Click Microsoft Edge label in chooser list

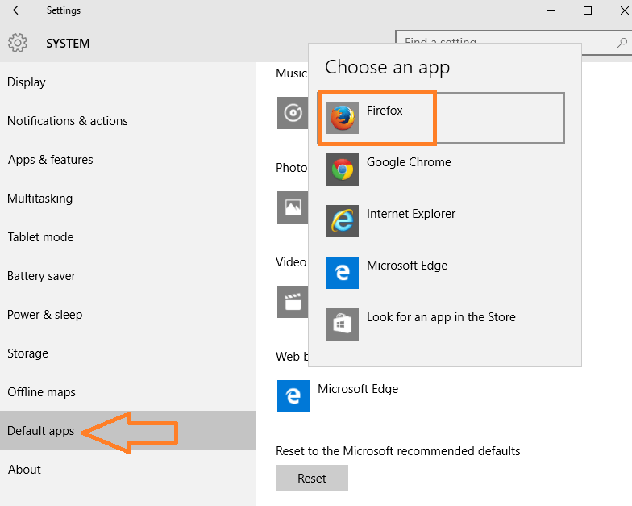(x=407, y=266)
